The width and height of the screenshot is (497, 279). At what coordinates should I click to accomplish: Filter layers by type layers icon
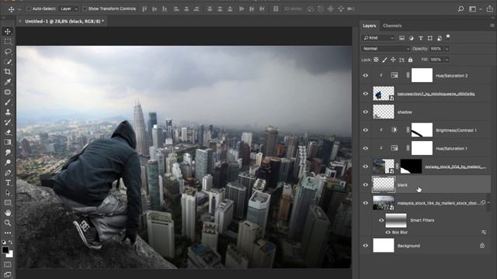coord(421,38)
